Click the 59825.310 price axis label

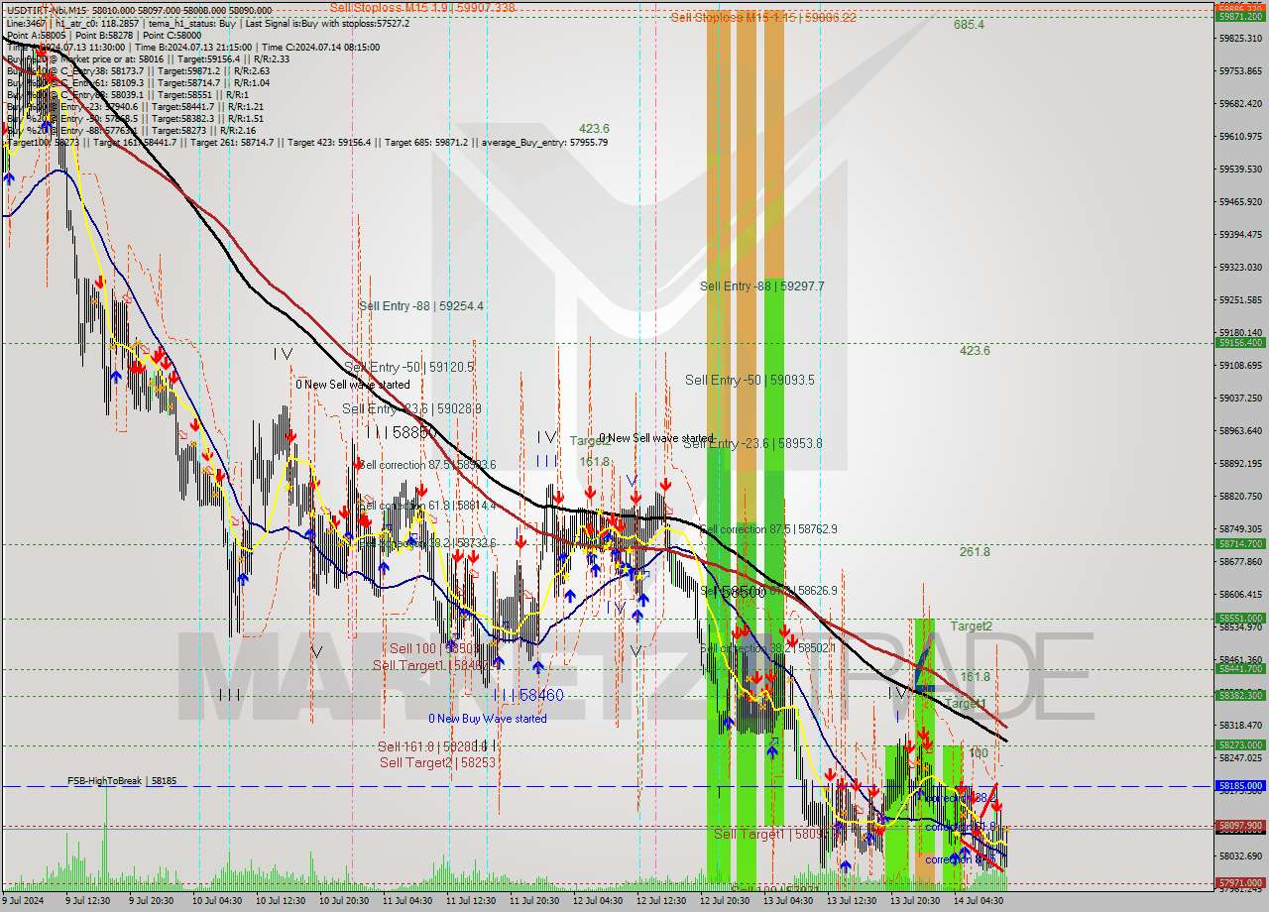pyautogui.click(x=1240, y=38)
